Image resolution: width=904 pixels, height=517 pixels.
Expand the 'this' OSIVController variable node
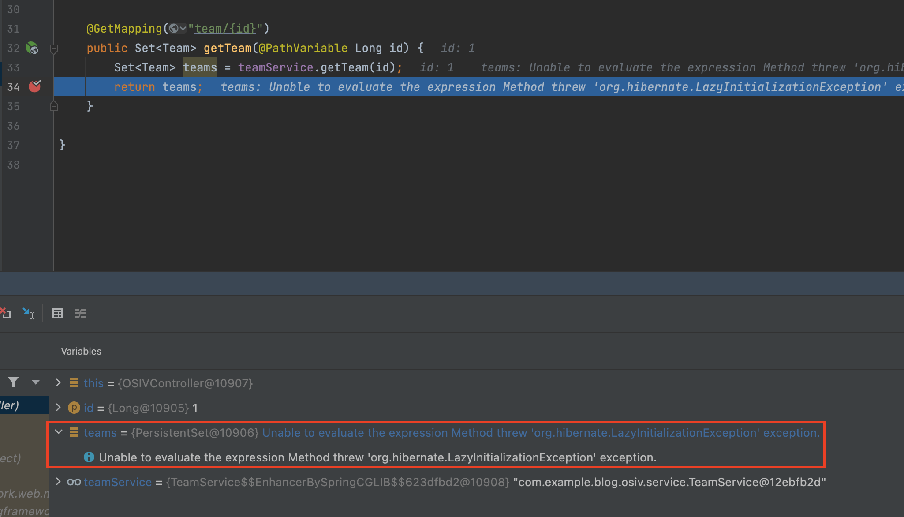(58, 383)
